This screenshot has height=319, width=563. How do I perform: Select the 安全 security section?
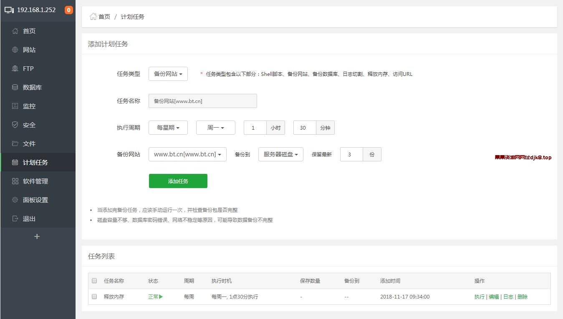[29, 125]
